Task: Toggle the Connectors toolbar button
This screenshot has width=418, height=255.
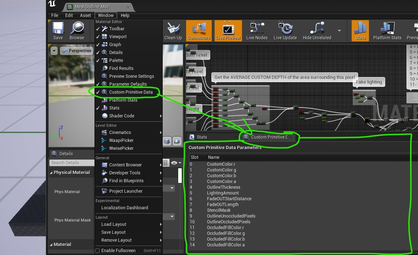Action: tap(199, 31)
